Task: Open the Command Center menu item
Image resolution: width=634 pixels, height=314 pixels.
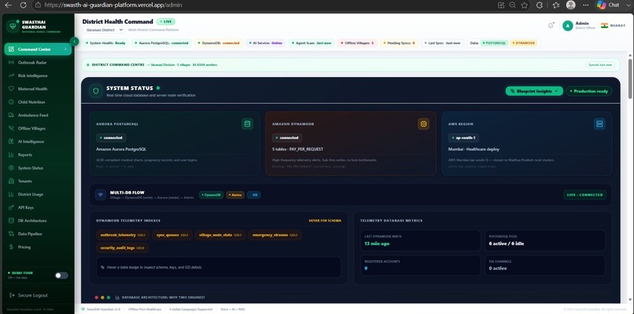Action: [x=38, y=49]
